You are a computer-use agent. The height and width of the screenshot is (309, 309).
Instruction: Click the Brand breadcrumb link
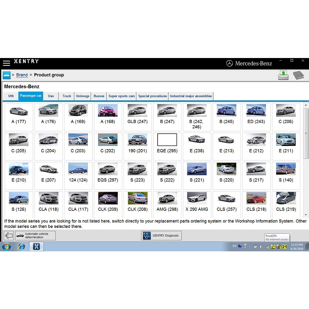click(x=22, y=75)
